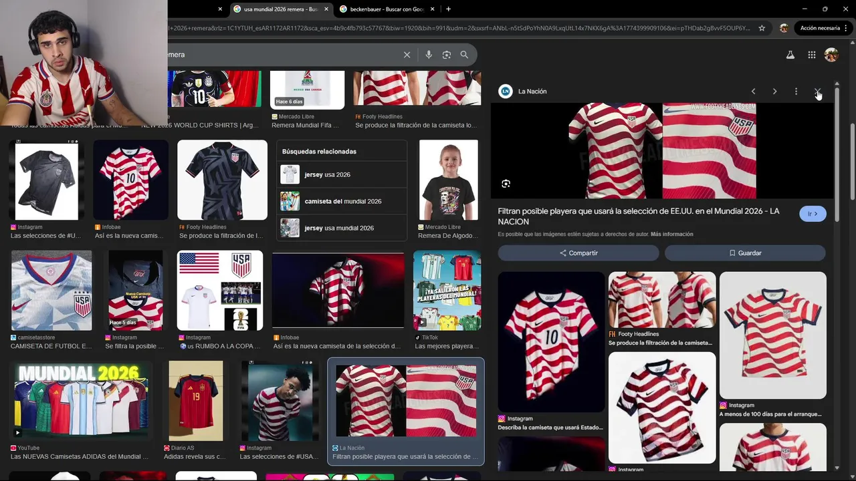Open Search Labs flask icon
The image size is (856, 481).
coord(790,55)
